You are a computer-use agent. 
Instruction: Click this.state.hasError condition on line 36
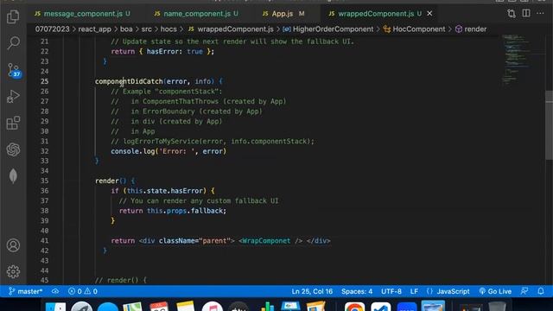click(164, 191)
